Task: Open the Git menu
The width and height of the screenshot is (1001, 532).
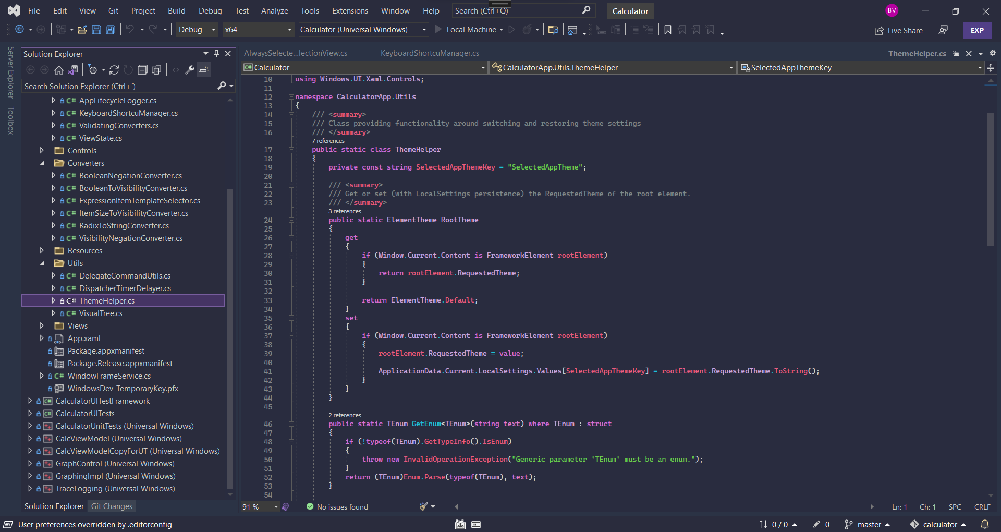Action: 113,10
